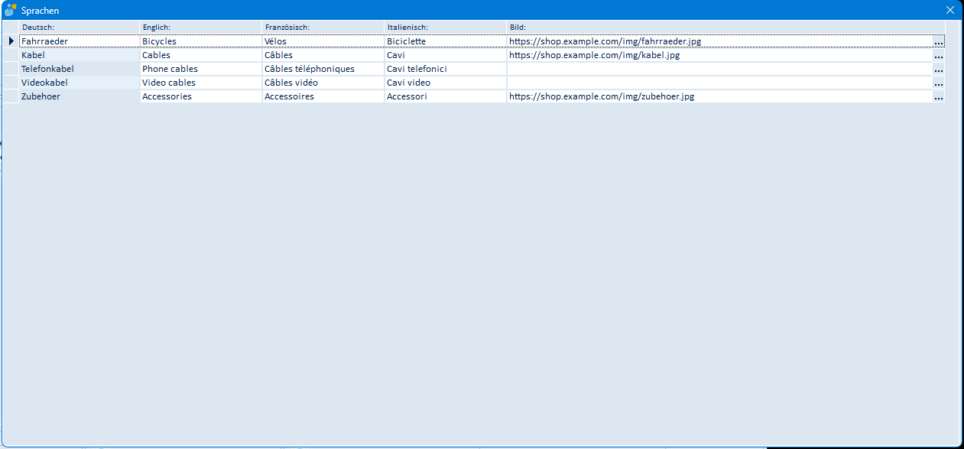Select the Fahrraeder row indicator arrow

click(x=11, y=41)
